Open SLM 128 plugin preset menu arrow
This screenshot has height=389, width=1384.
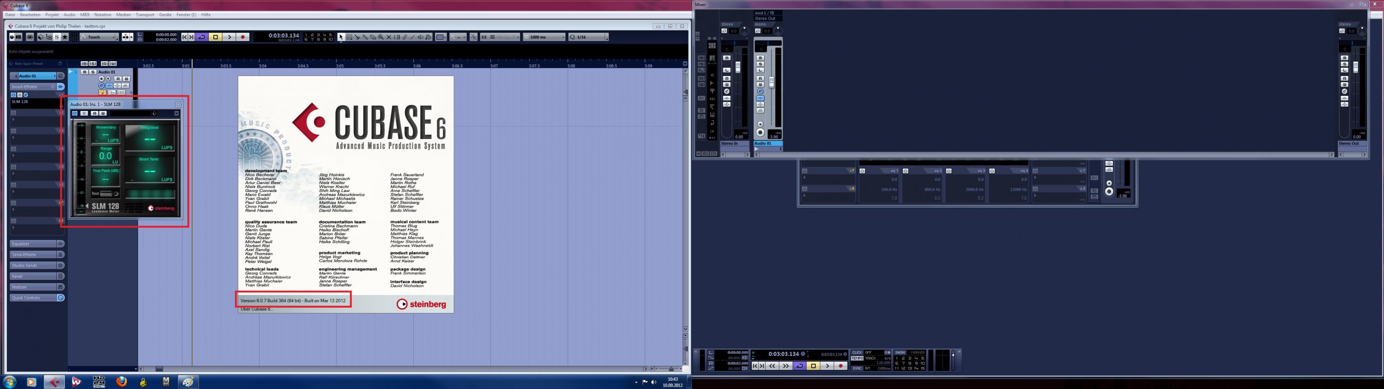coord(176,113)
